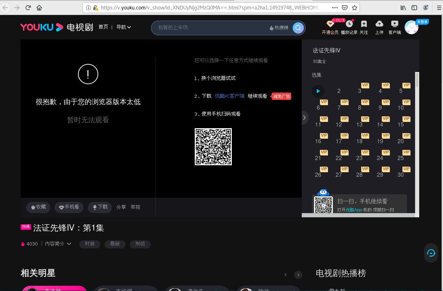Click the user avatar to log in

tap(412, 28)
